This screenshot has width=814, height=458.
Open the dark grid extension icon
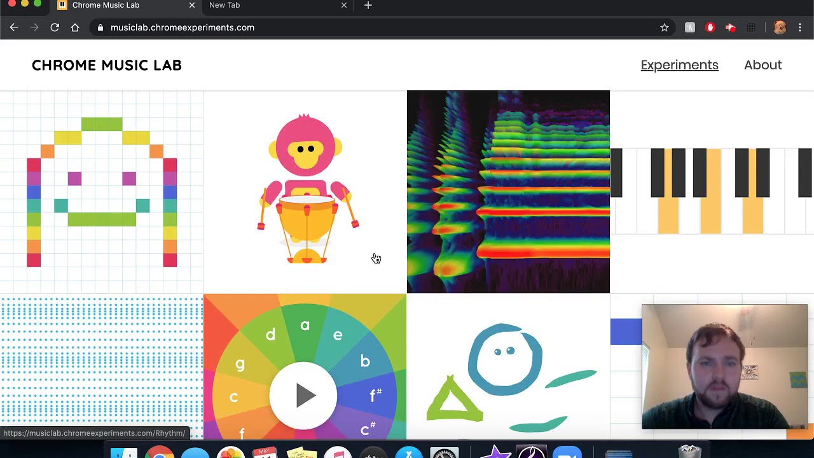pyautogui.click(x=751, y=27)
